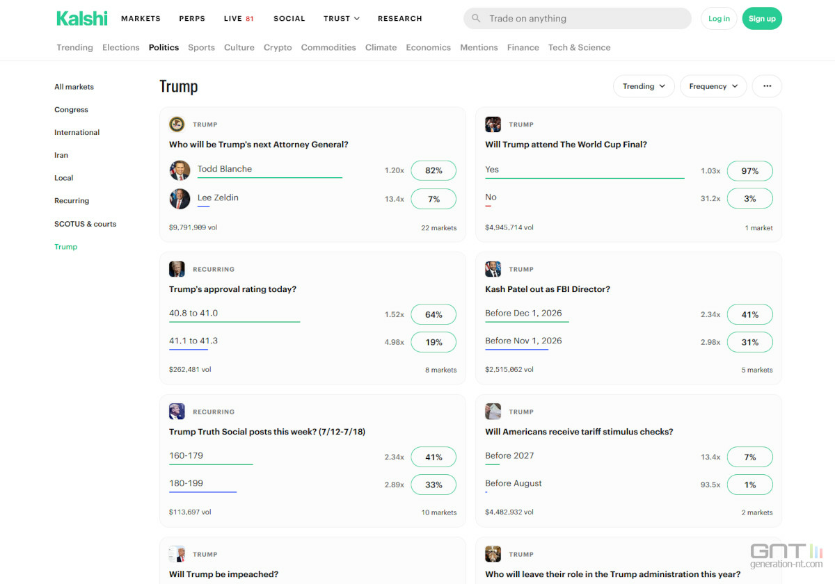Screen dimensions: 835x584
Task: Click the tariff stimulus checks market icon
Action: tap(493, 412)
